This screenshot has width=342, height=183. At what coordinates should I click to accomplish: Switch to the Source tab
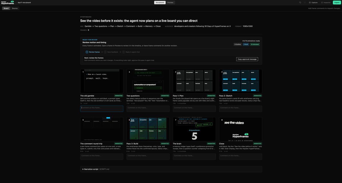pyautogui.click(x=15, y=8)
